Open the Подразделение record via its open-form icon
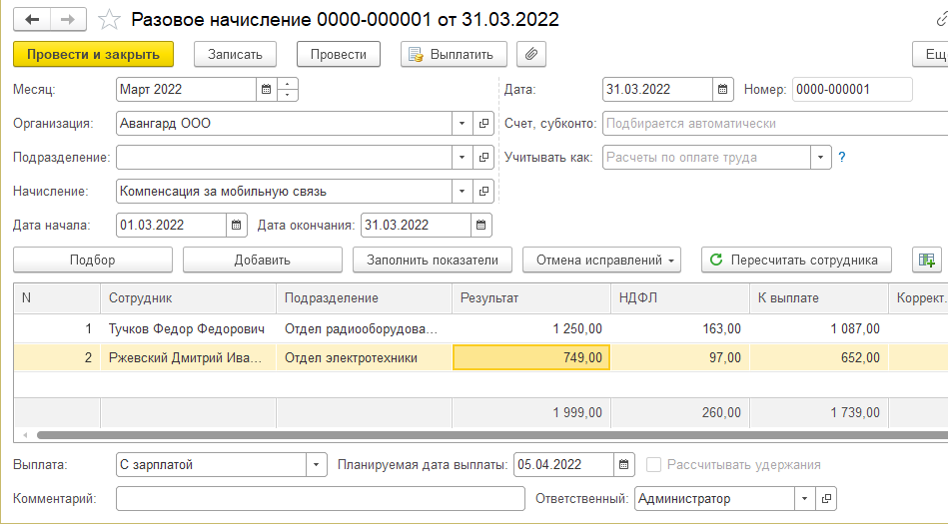 483,157
